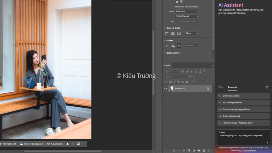
Task: Click the Fill color swatch
Action: pos(176,21)
